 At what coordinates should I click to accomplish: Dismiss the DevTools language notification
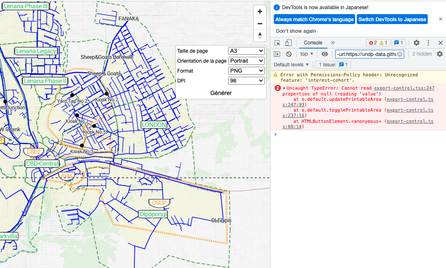pyautogui.click(x=440, y=19)
